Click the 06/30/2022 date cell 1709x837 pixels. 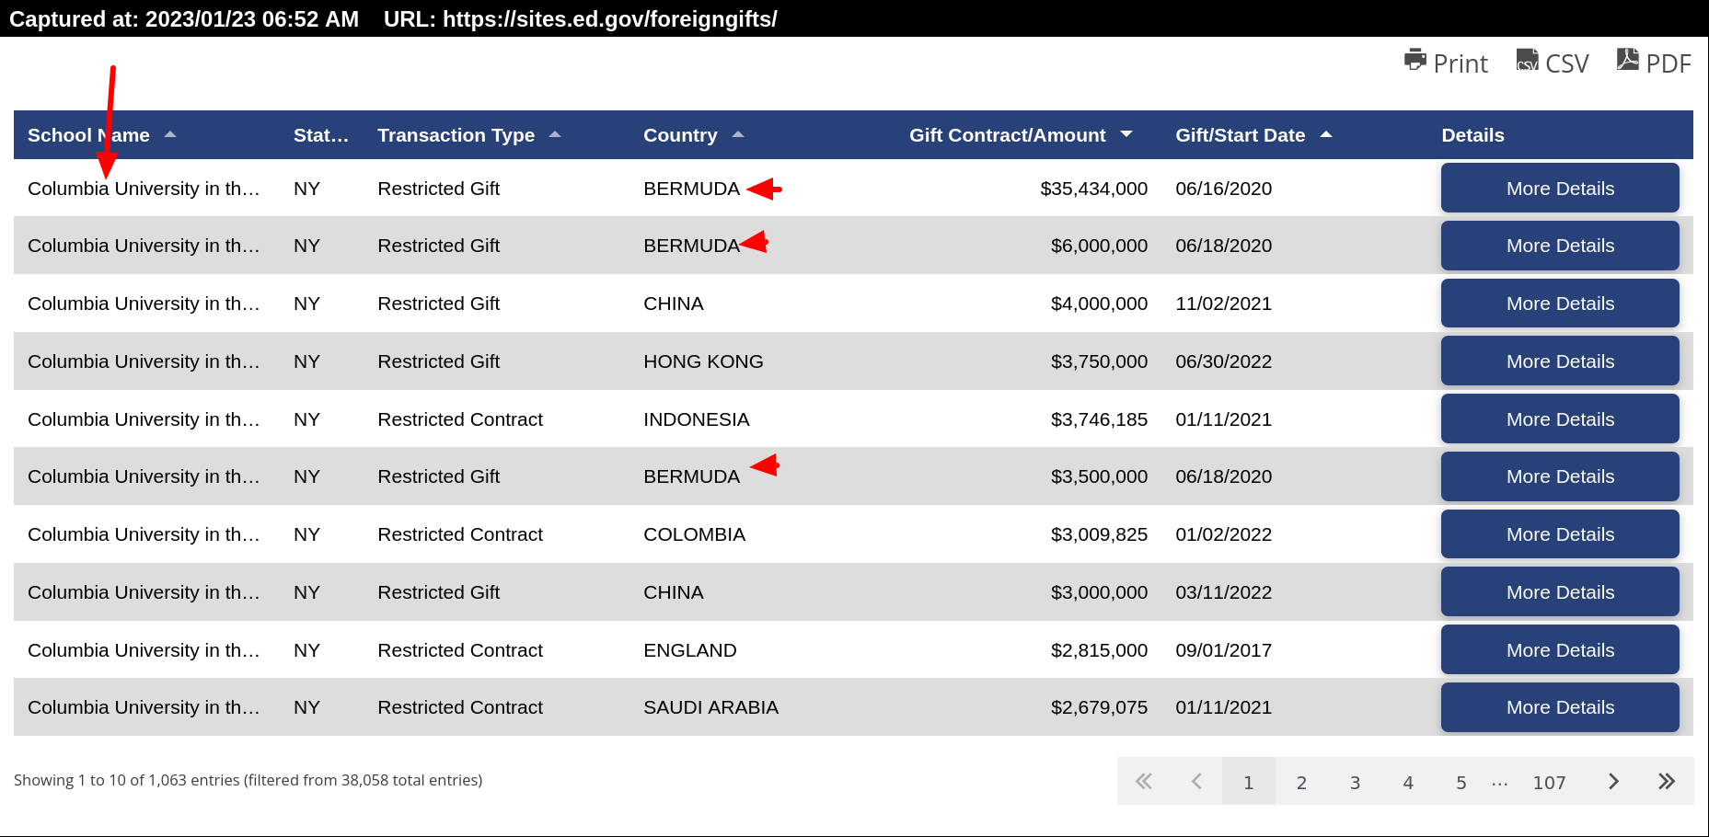click(x=1223, y=361)
